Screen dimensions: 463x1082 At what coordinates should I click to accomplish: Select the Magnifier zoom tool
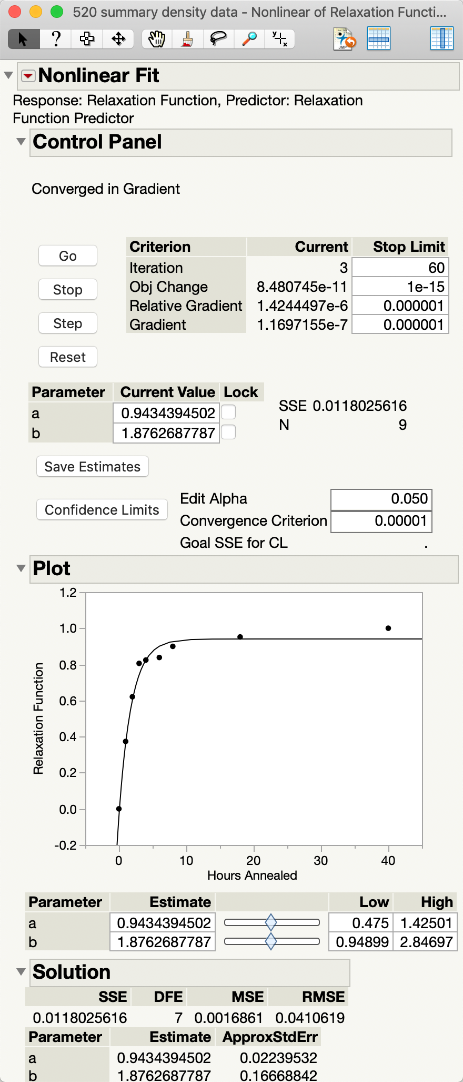tap(248, 38)
